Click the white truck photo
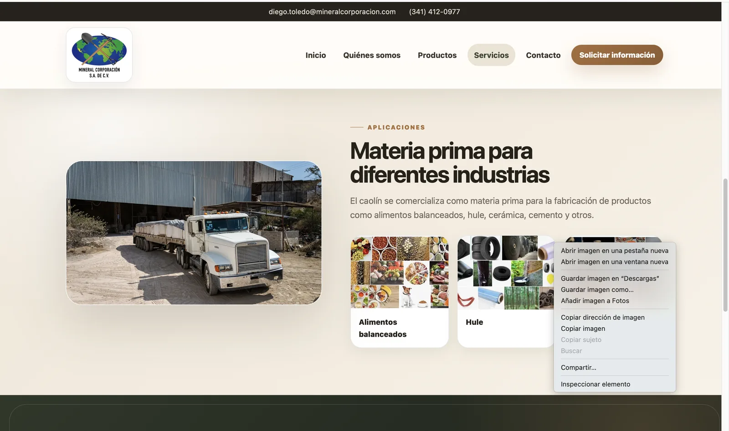 click(x=194, y=233)
